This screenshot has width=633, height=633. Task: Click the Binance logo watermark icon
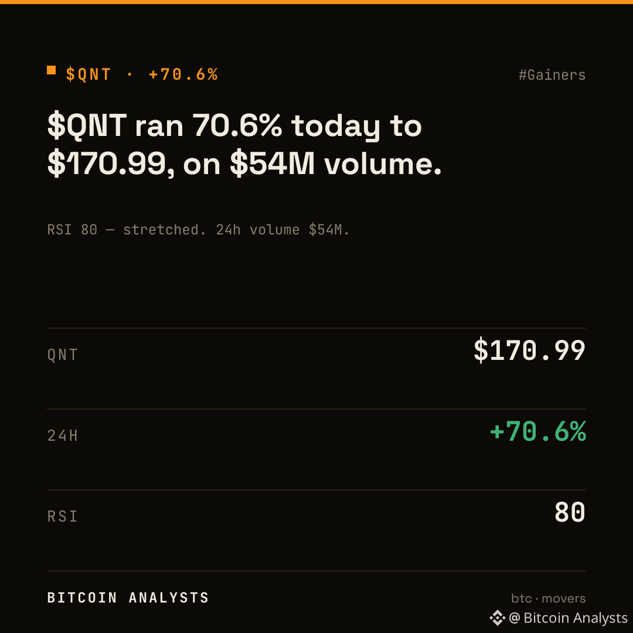point(498,618)
